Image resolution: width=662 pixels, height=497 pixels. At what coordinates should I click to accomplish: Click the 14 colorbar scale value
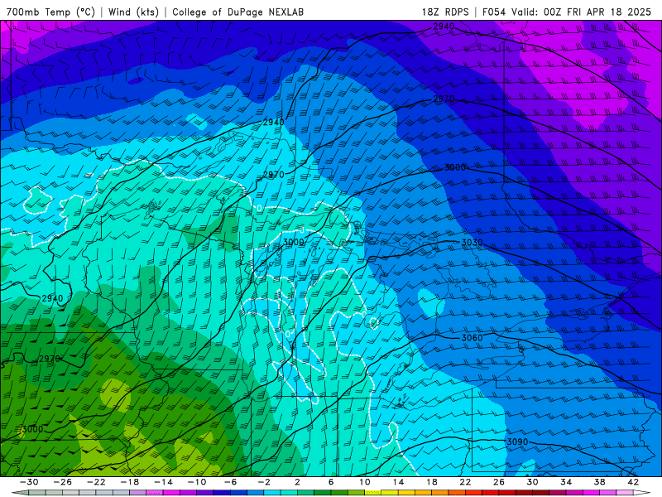click(398, 482)
